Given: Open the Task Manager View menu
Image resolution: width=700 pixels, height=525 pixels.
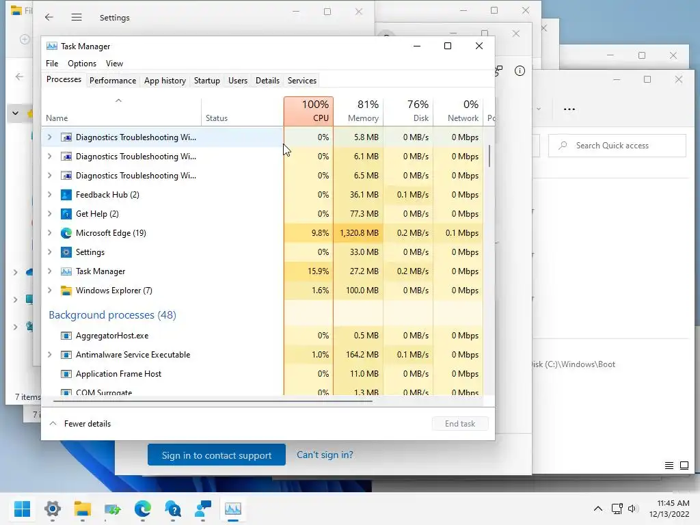Looking at the screenshot, I should pyautogui.click(x=114, y=64).
